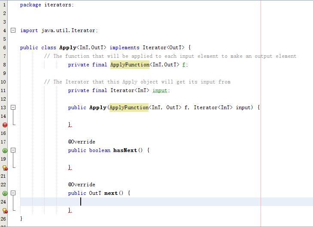Click the 'package iterators' statement
The height and width of the screenshot is (227, 313).
[x=47, y=5]
